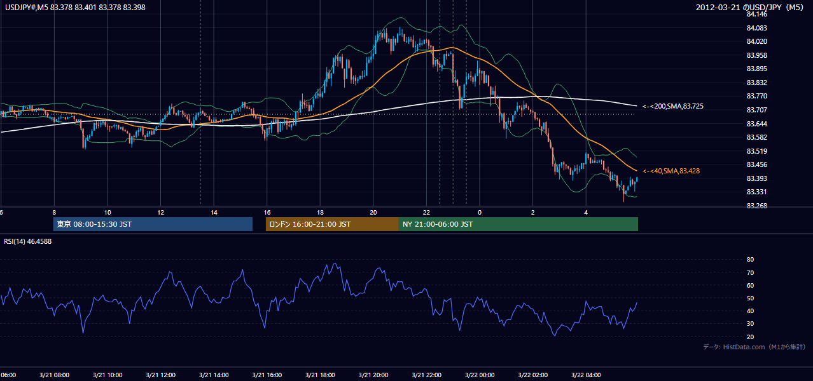Click the 3/22 04:00 time axis label
Screen dimensions: 813x381
(586, 375)
